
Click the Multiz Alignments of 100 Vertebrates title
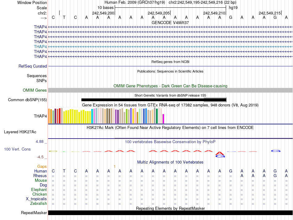(170, 162)
